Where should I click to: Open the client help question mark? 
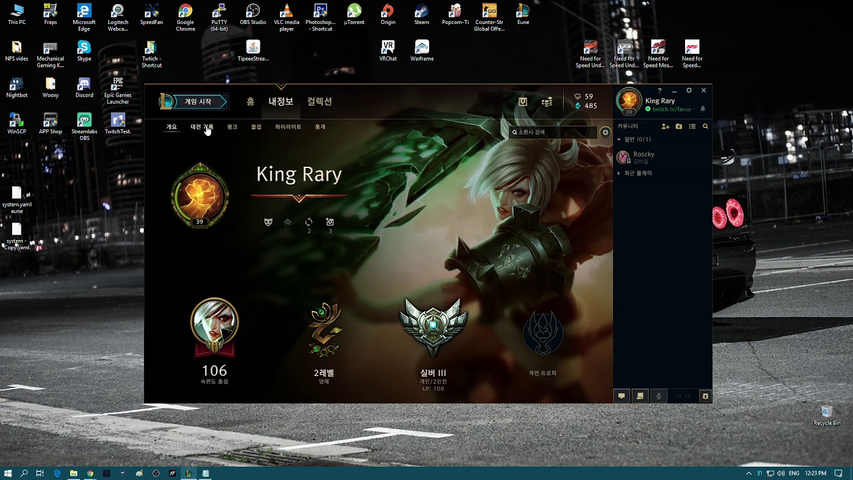(660, 91)
